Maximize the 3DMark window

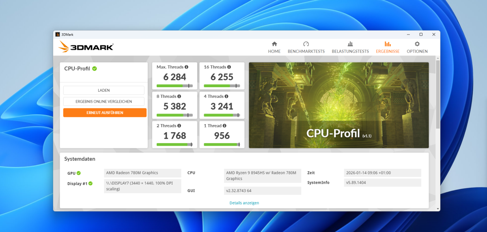tap(421, 34)
